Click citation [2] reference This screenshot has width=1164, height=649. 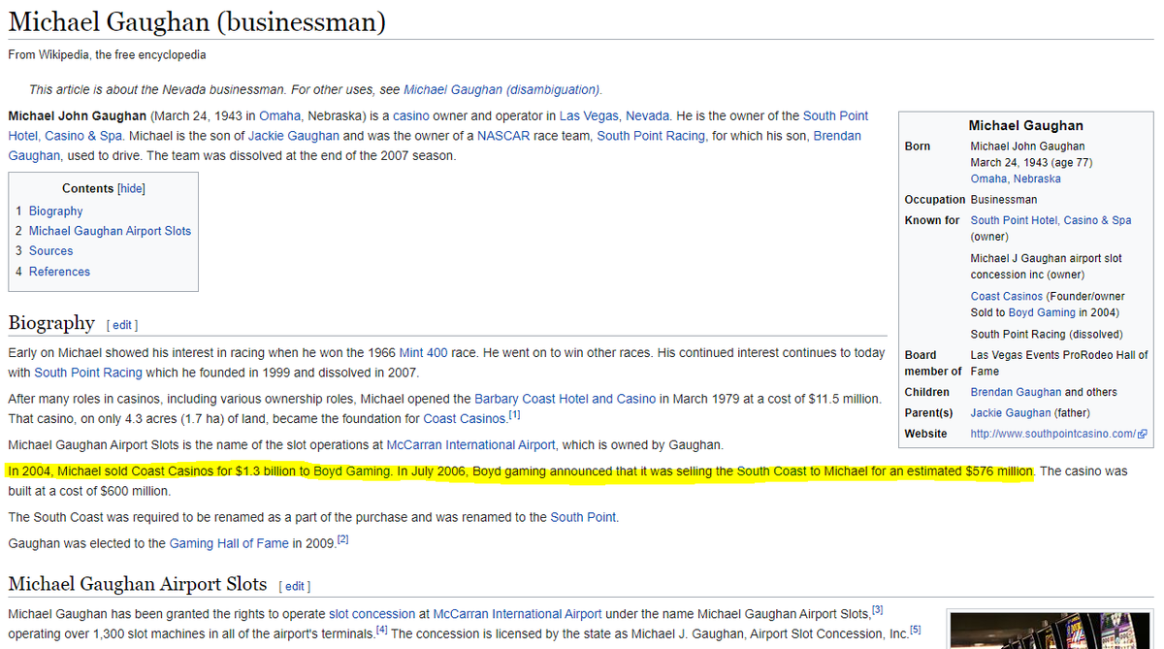(x=342, y=539)
